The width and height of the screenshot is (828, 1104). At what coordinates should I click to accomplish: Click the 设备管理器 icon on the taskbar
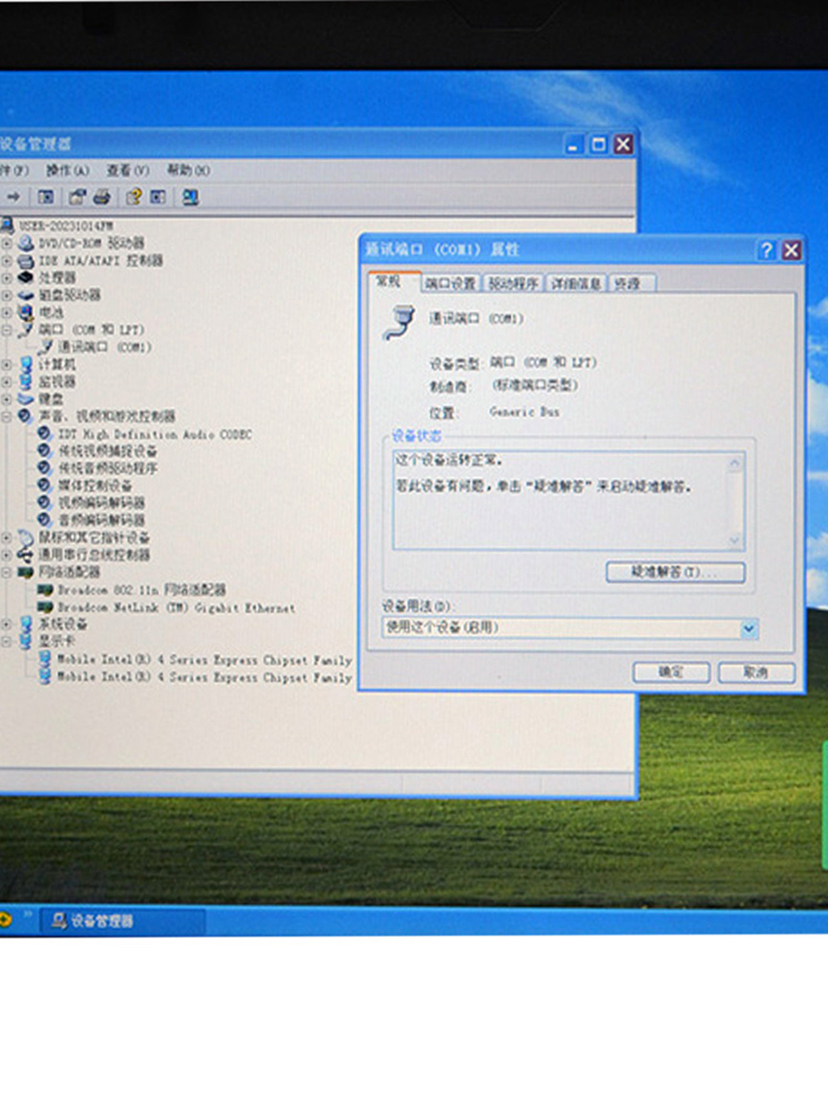(x=59, y=921)
